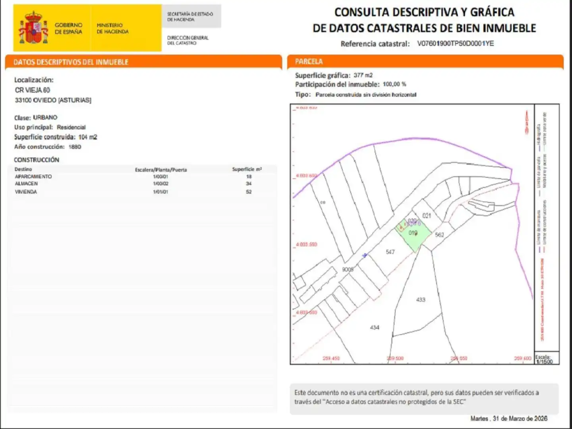Click the MINISTERIO DE HACIENDA logo text
The image size is (572, 429).
(113, 28)
